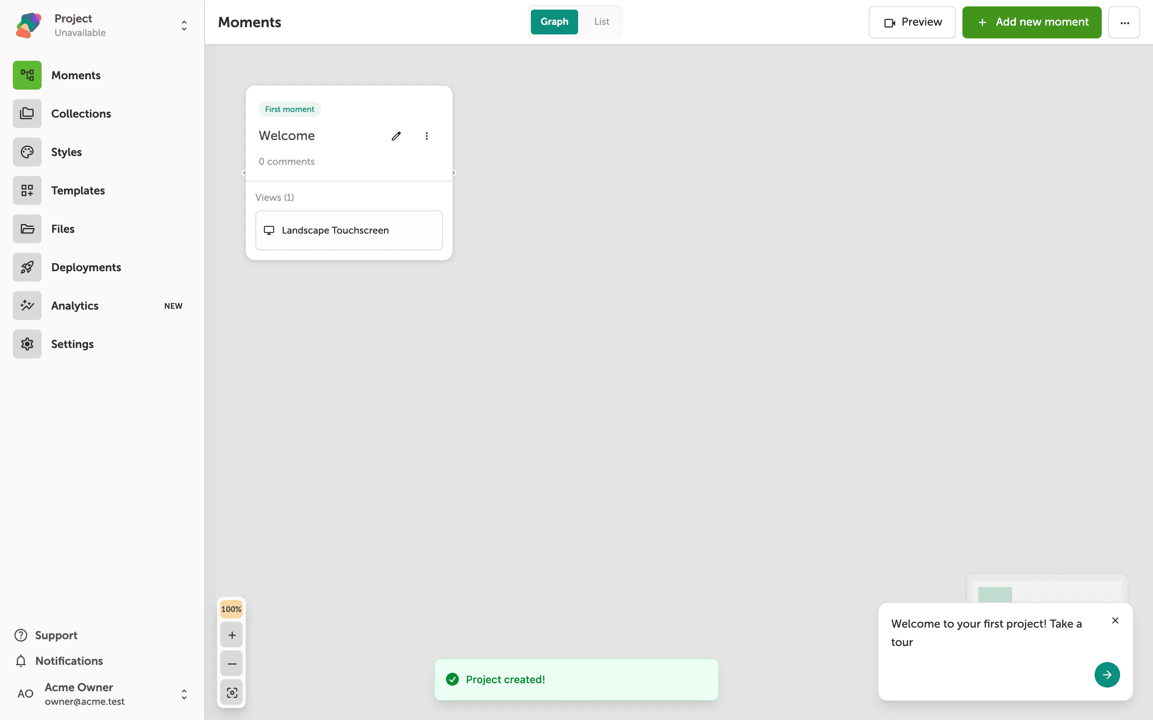Click the Preview button

[x=912, y=22]
